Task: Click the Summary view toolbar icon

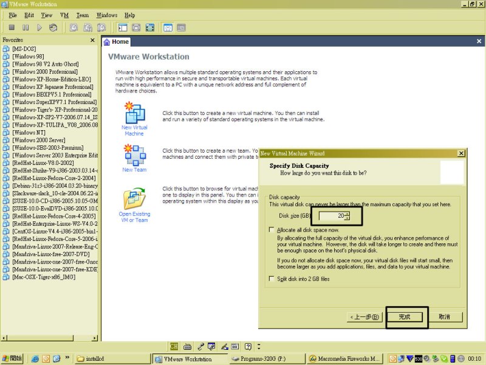Action: 168,27
